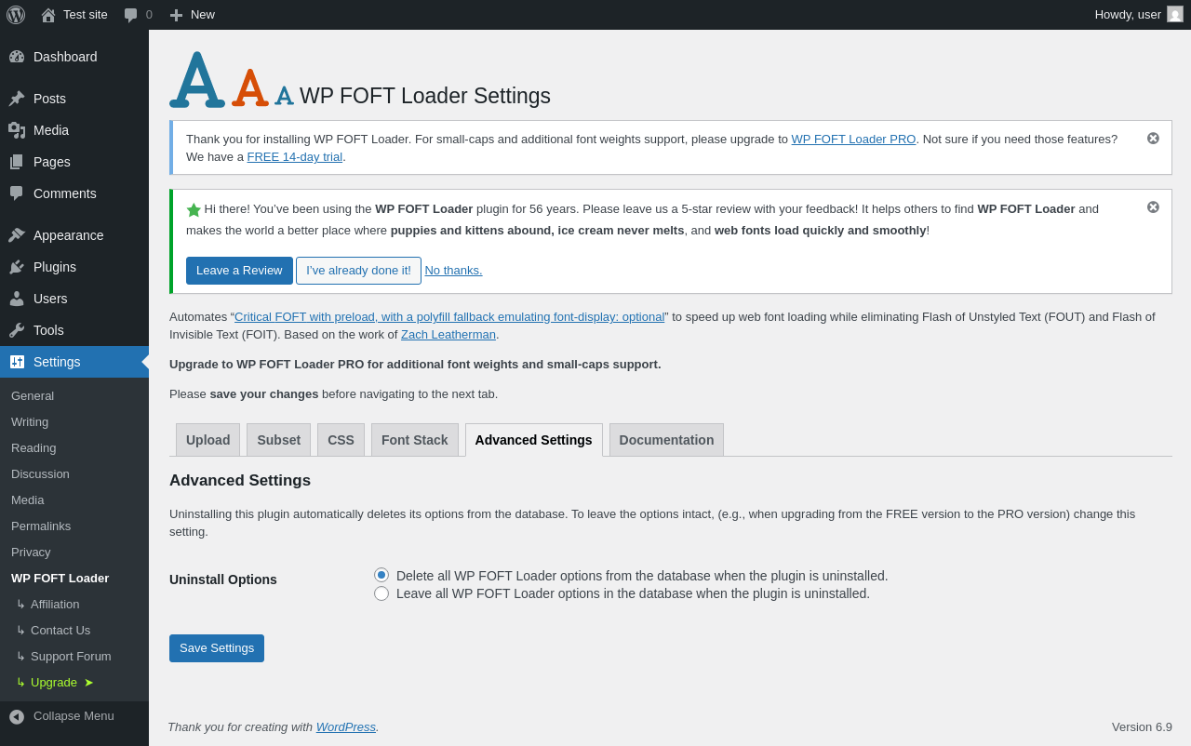Open Media library icon in sidebar
The width and height of the screenshot is (1191, 746).
(17, 130)
